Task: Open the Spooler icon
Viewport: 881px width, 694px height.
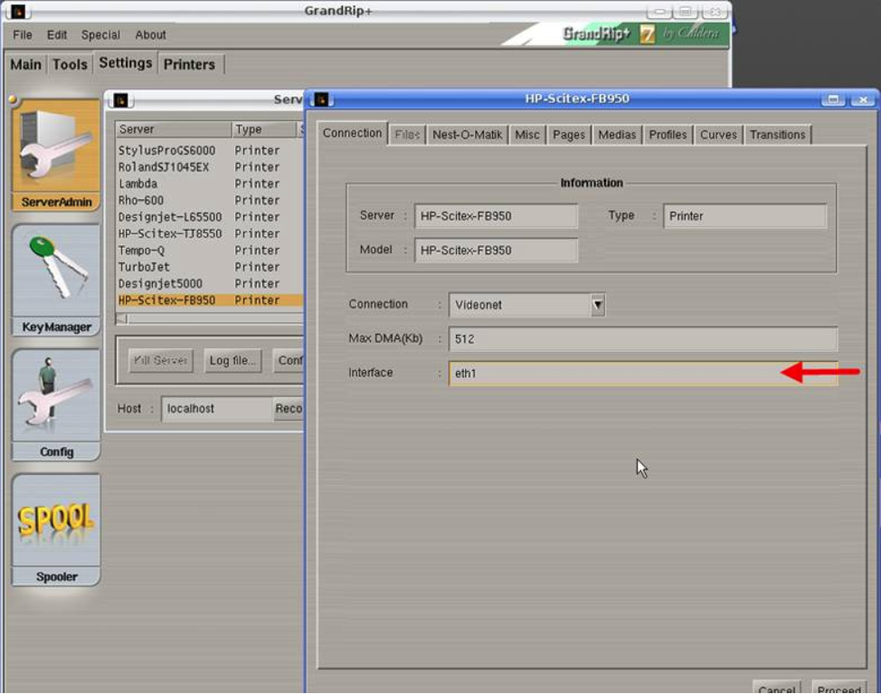Action: 56,520
